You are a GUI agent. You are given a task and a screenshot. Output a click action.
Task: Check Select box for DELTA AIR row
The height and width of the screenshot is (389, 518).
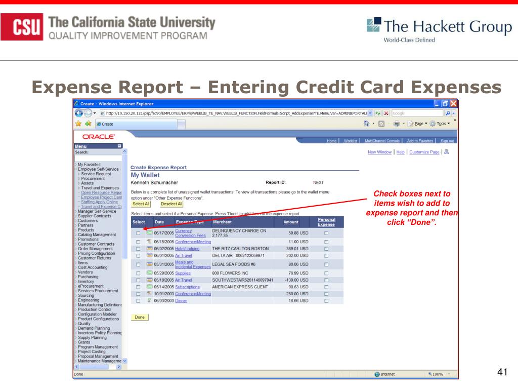pyautogui.click(x=138, y=256)
